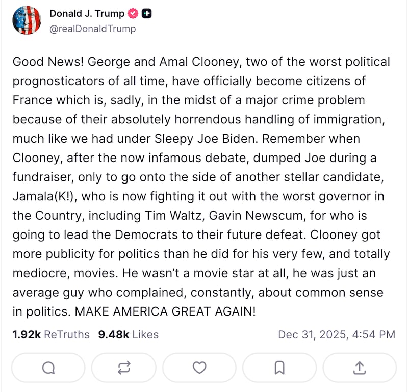408x392 pixels.
Task: Click the Dec 31, 2025 timestamp
Action: 337,335
